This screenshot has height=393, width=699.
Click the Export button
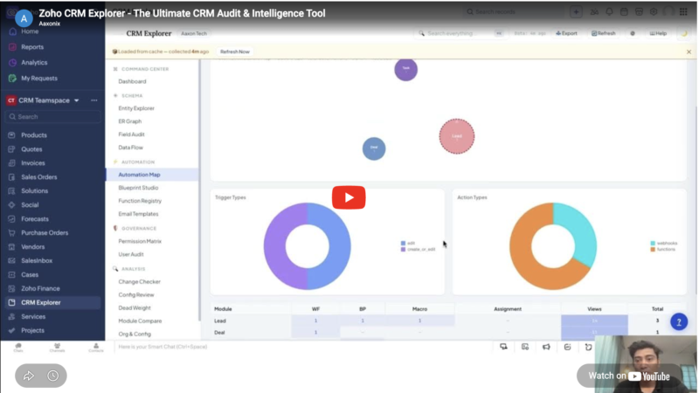pos(566,33)
